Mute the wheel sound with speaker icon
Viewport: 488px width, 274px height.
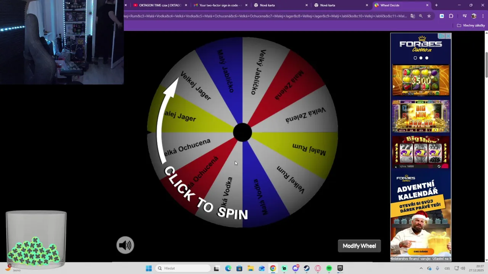[x=125, y=245]
